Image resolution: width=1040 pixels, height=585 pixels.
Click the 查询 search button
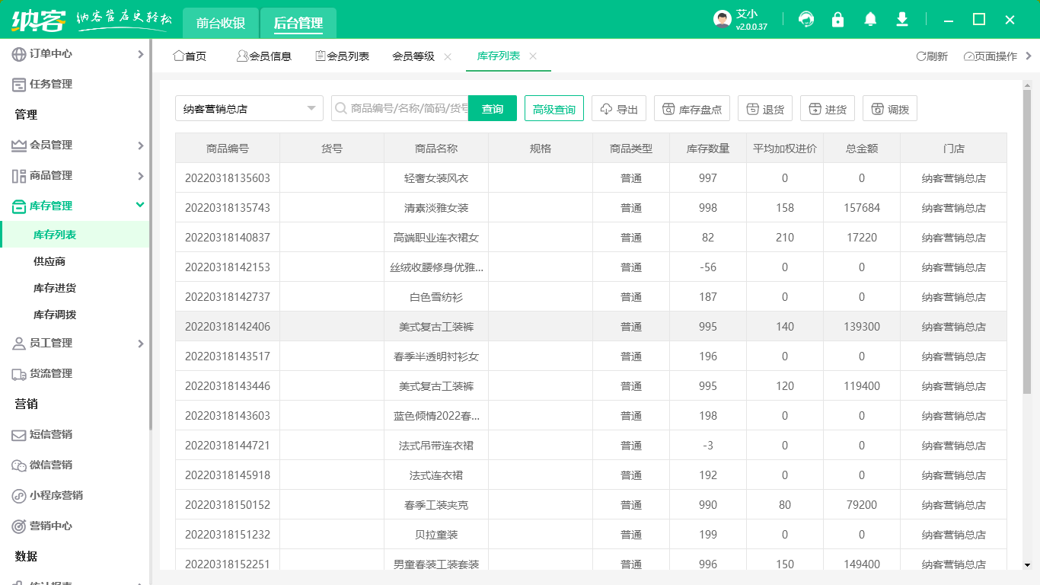click(x=493, y=108)
